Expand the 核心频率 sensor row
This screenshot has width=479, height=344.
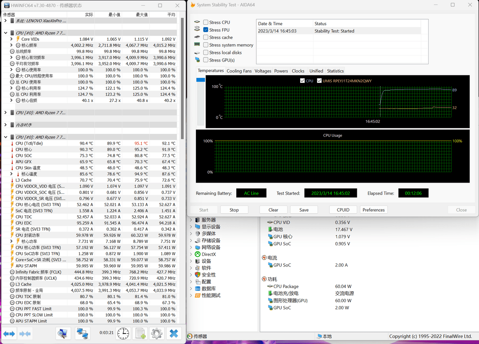coord(12,45)
